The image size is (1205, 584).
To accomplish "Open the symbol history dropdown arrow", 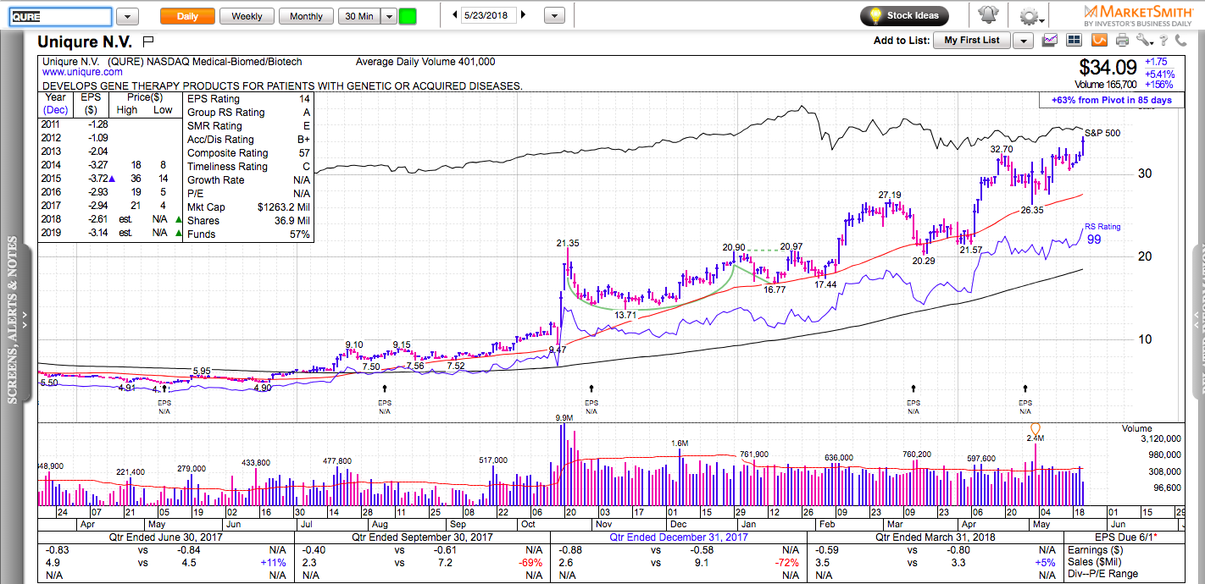I will [127, 16].
